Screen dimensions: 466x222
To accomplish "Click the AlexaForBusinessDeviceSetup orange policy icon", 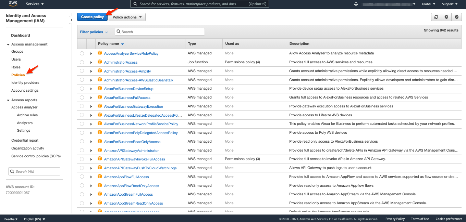I will pyautogui.click(x=100, y=88).
